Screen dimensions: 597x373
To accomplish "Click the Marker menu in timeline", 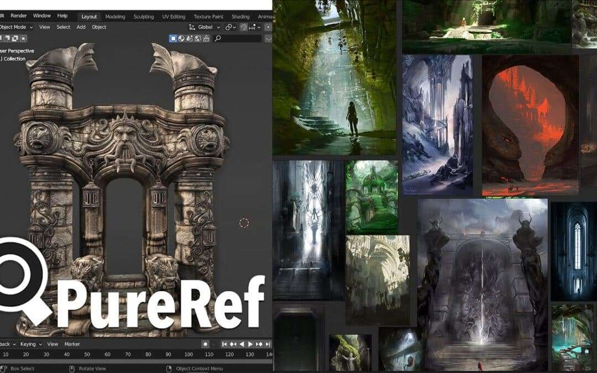I will pos(72,344).
